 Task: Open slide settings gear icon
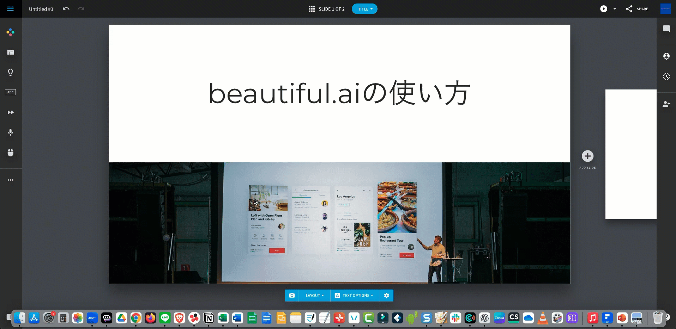click(386, 296)
